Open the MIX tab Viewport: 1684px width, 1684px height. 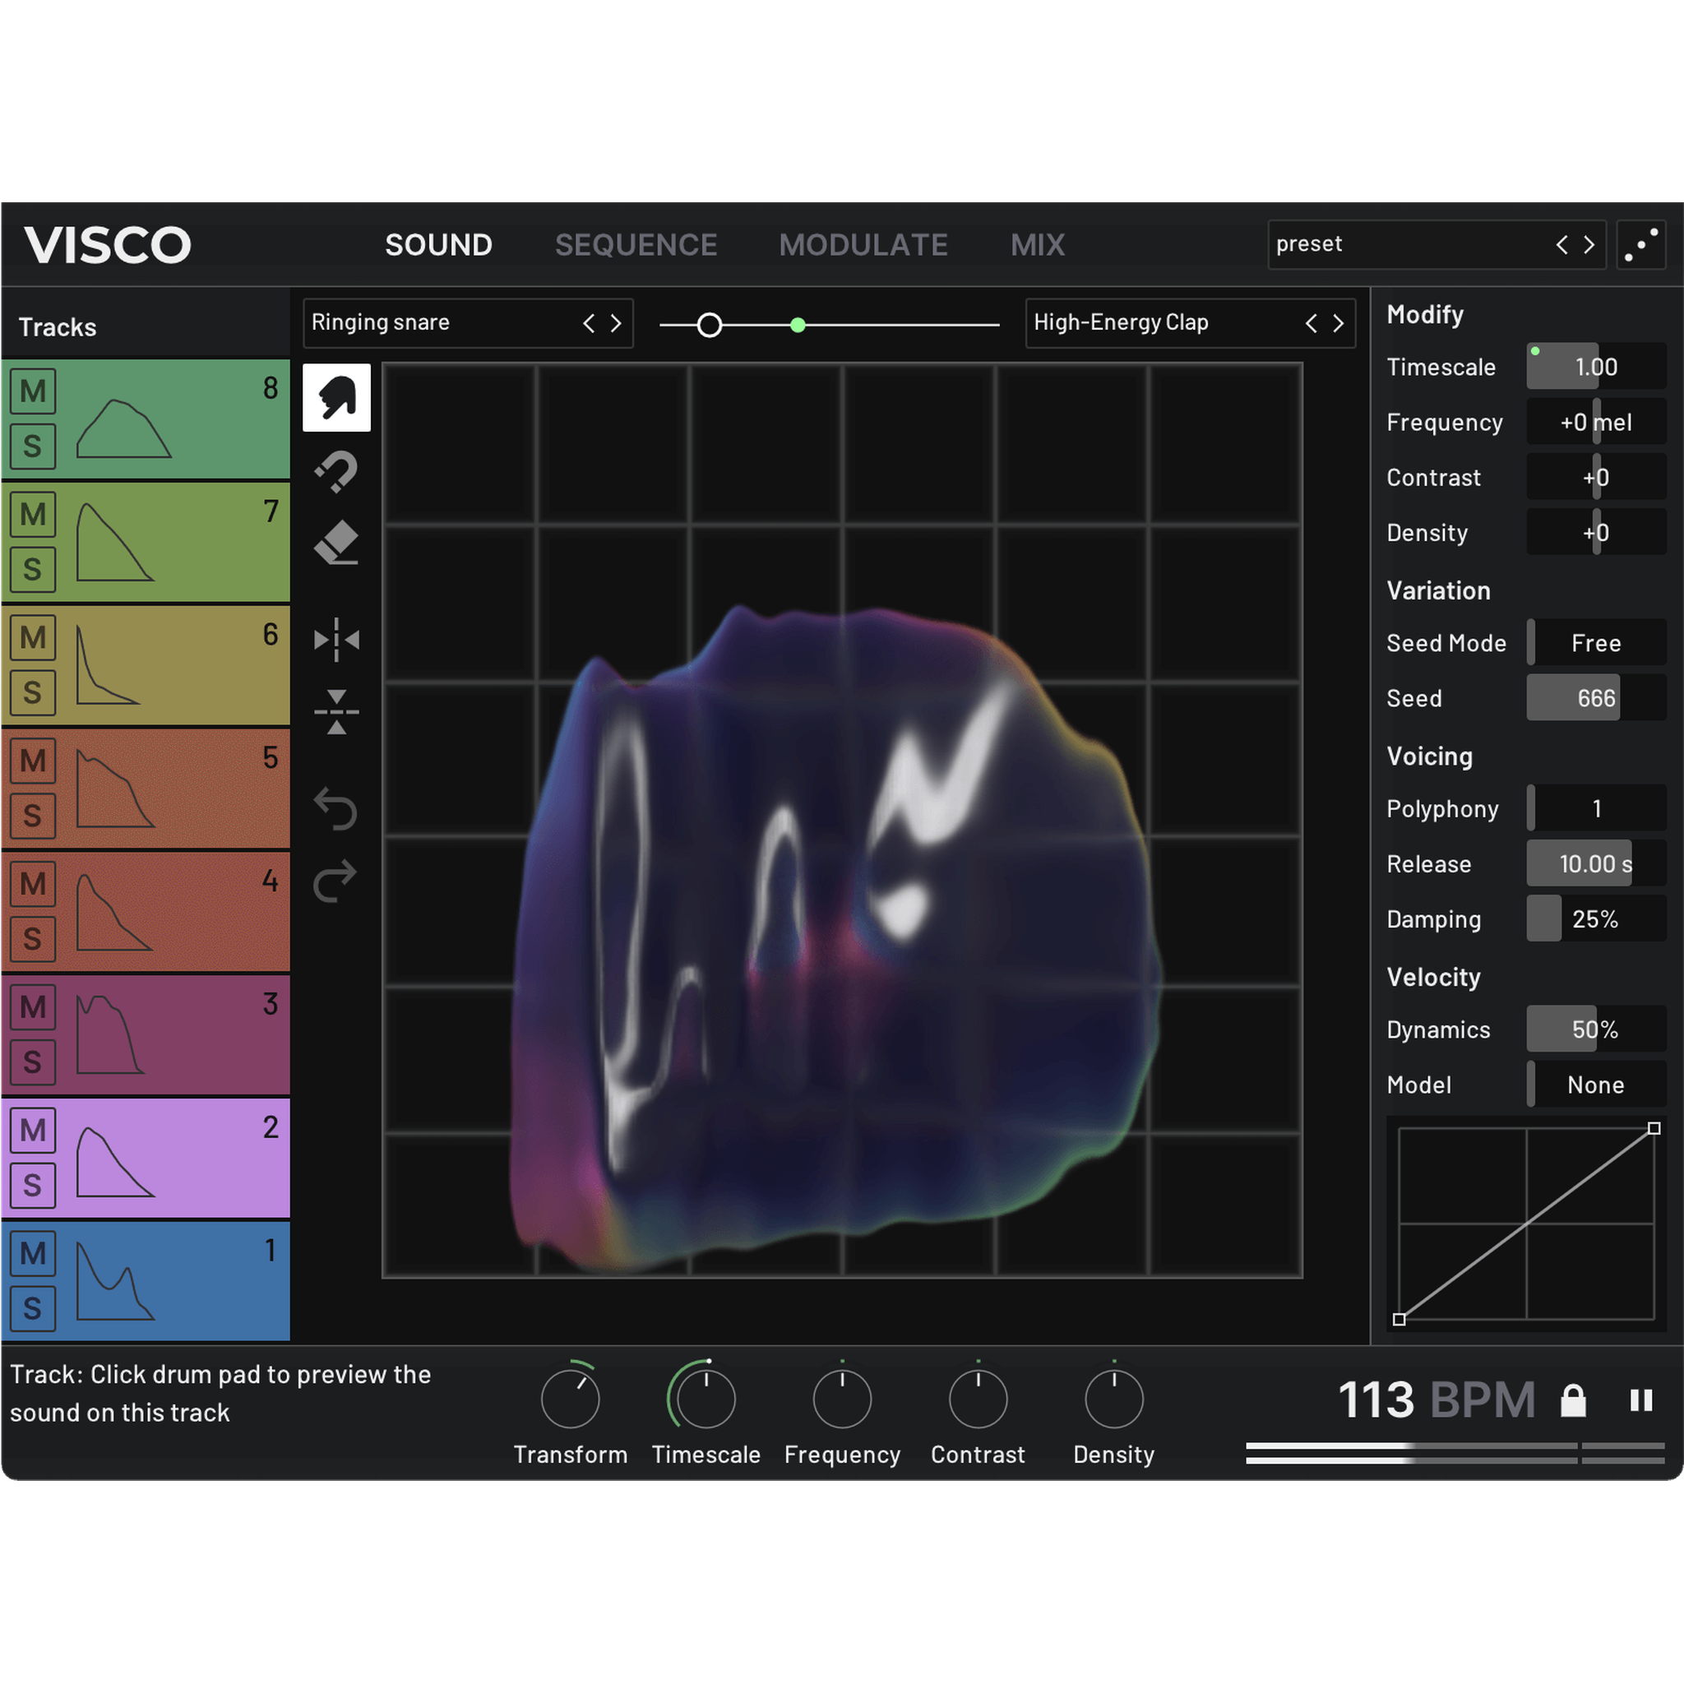(x=1037, y=245)
